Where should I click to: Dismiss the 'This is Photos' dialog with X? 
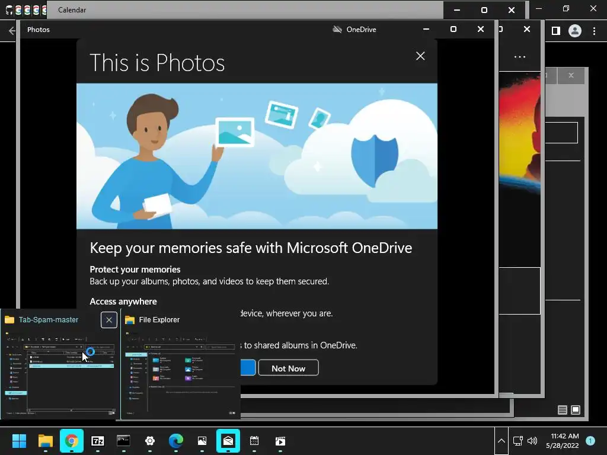tap(420, 56)
